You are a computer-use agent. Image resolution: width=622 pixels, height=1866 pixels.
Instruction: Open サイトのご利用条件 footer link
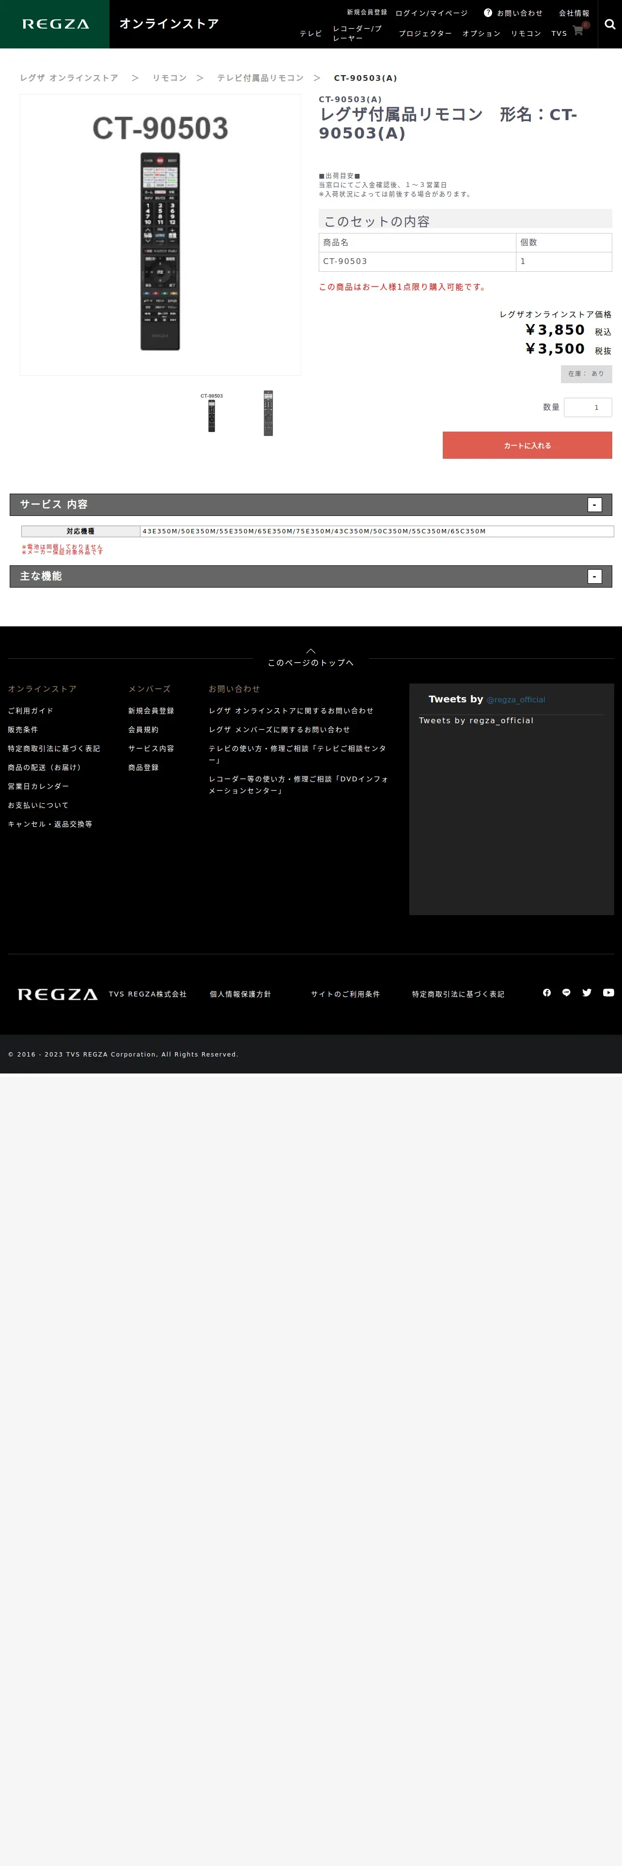coord(345,994)
